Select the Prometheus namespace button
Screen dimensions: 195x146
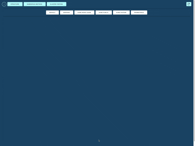click(139, 13)
